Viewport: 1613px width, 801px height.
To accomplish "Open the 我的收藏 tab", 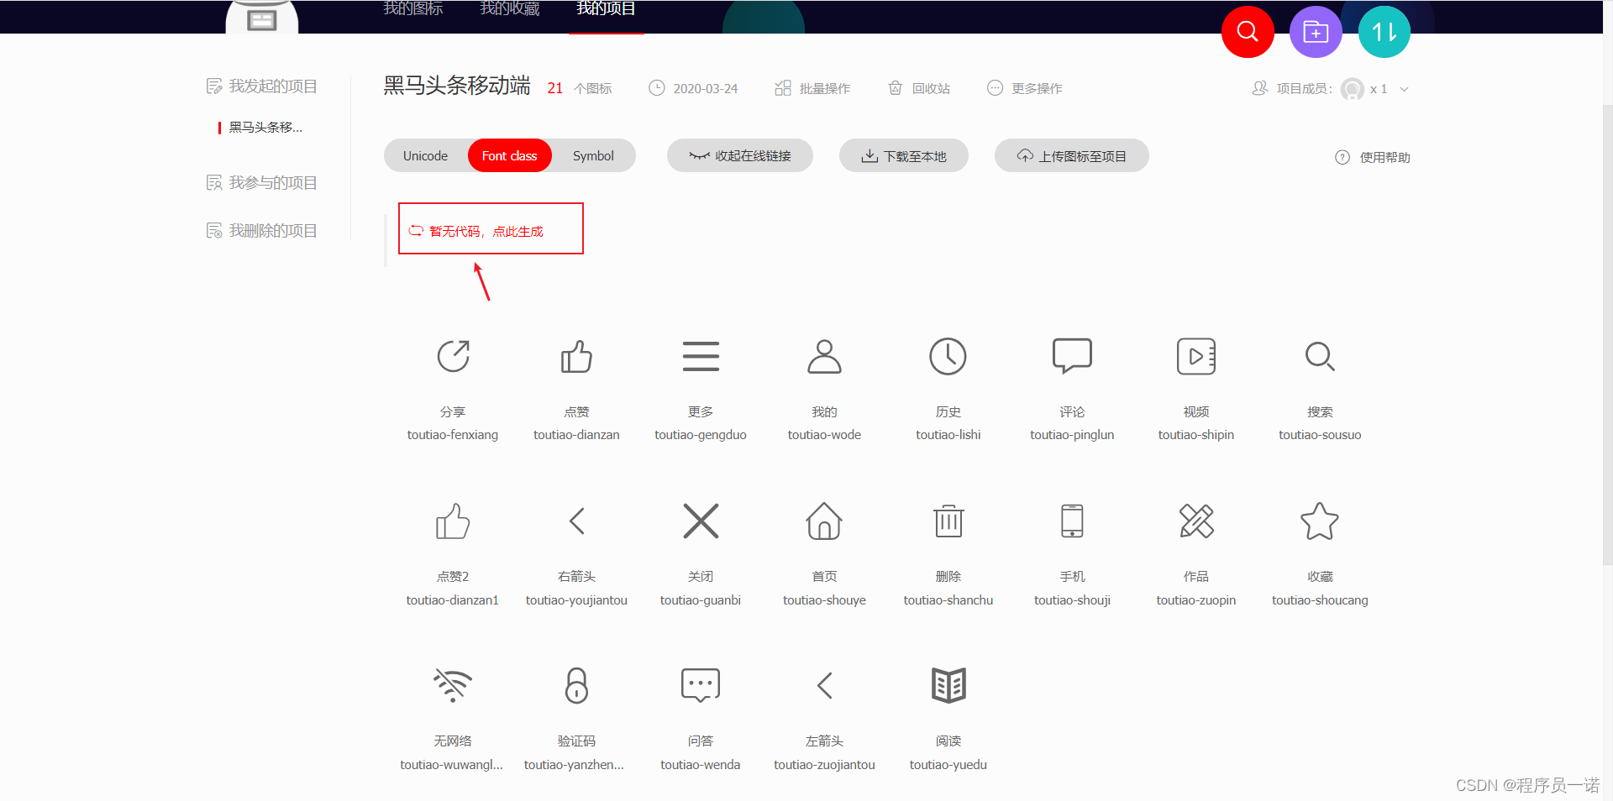I will pyautogui.click(x=510, y=9).
